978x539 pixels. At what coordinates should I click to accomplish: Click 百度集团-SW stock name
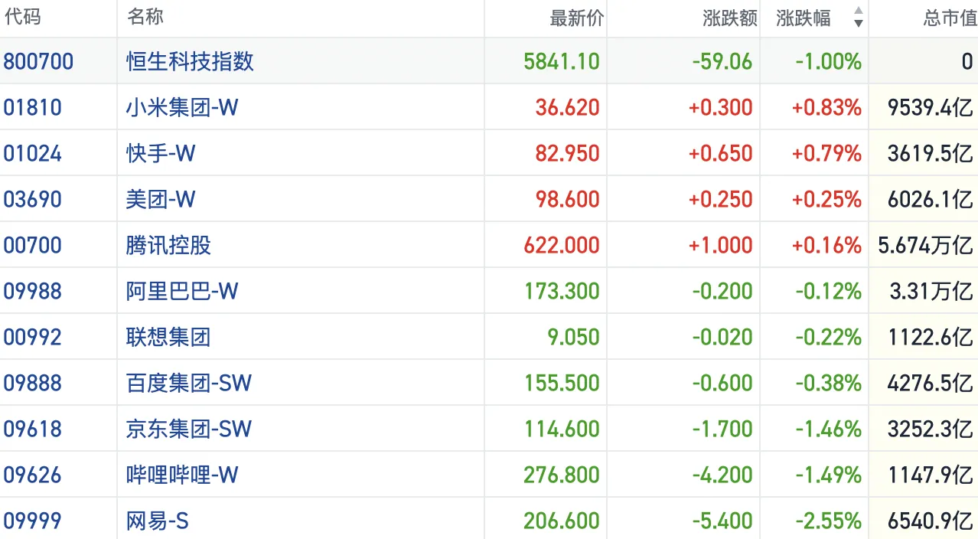pyautogui.click(x=189, y=383)
